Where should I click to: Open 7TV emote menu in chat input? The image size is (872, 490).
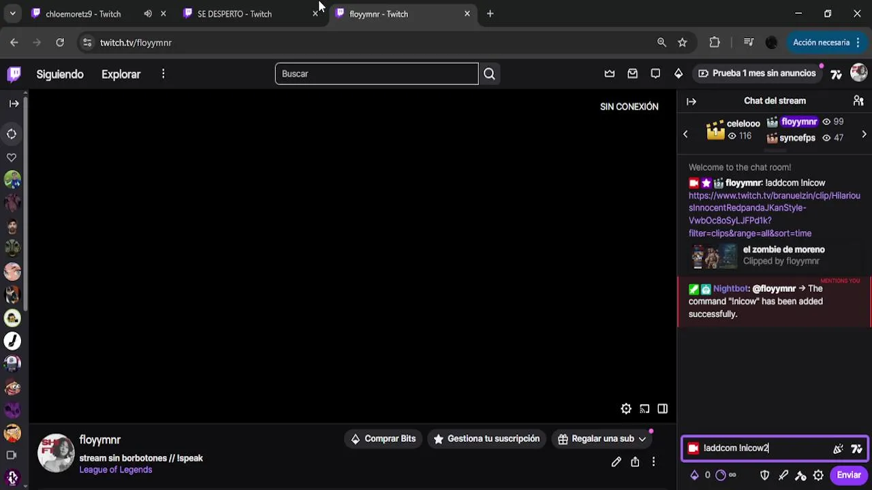(x=856, y=448)
